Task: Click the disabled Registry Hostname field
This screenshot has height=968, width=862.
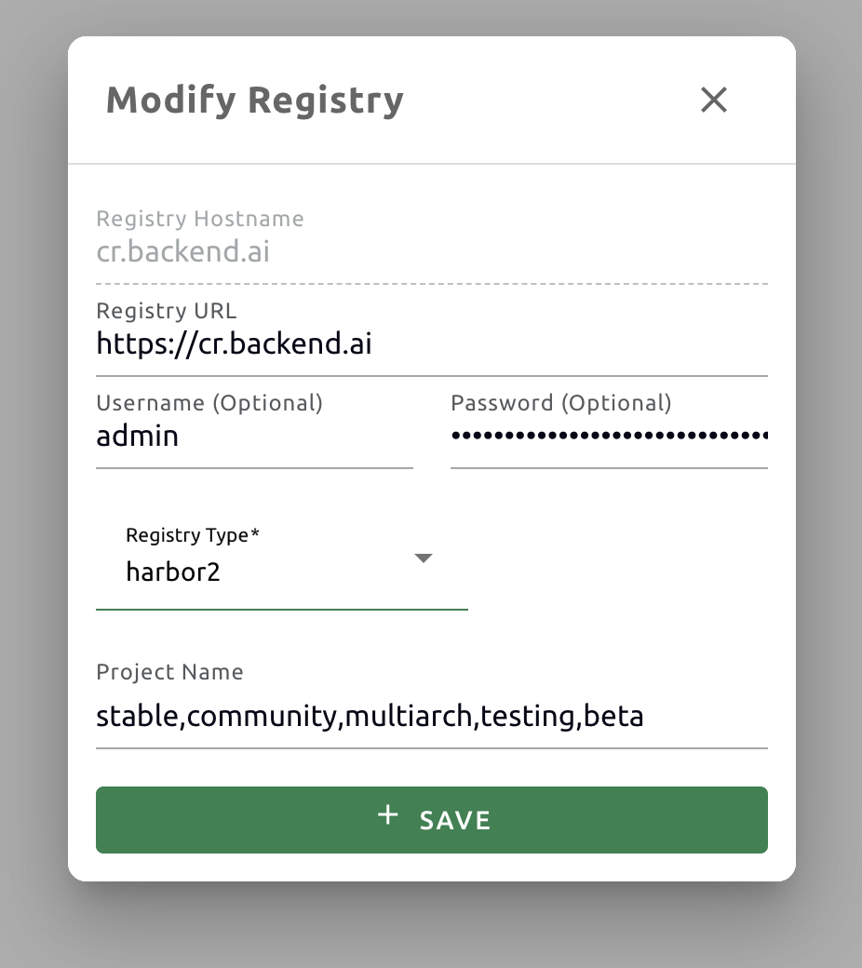Action: [x=431, y=250]
